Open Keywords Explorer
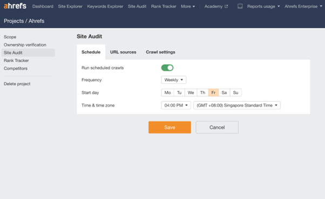Image resolution: width=325 pixels, height=199 pixels. [105, 6]
